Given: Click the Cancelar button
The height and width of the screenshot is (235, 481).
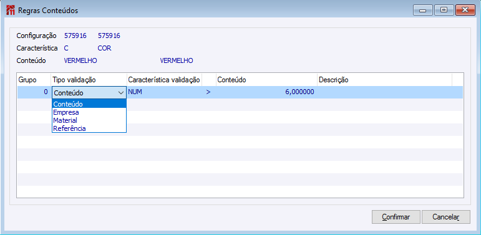Looking at the screenshot, I should [445, 217].
